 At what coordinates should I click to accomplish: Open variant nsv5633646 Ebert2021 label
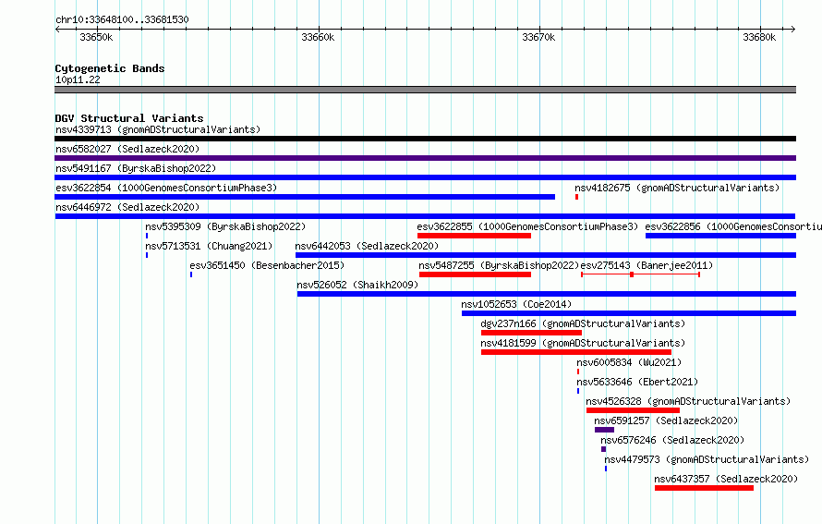[x=637, y=382]
